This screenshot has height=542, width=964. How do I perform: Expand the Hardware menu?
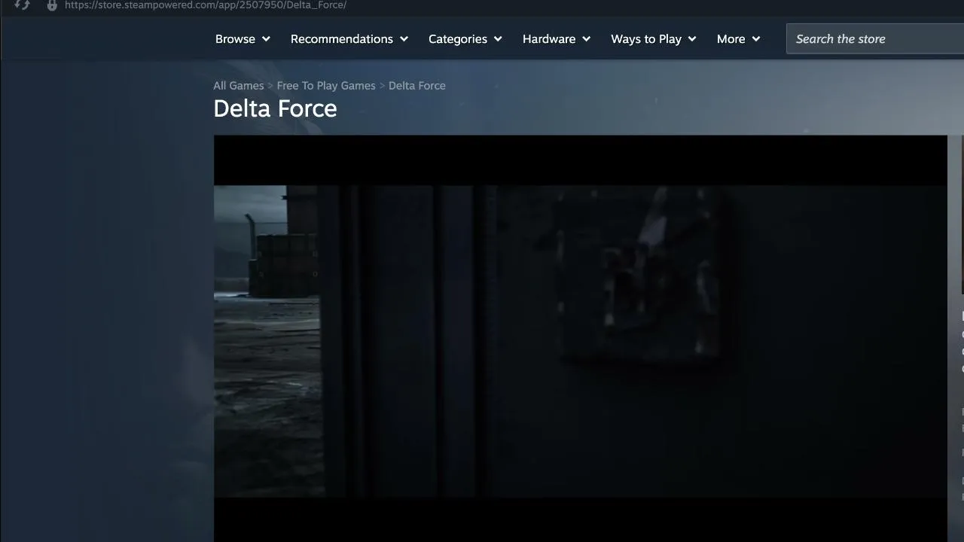click(557, 39)
